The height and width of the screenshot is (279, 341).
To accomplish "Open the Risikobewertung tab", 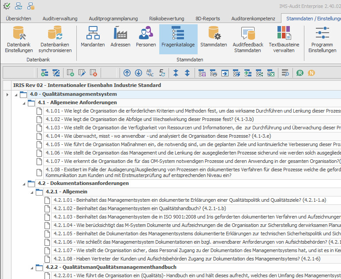I will click(167, 19).
